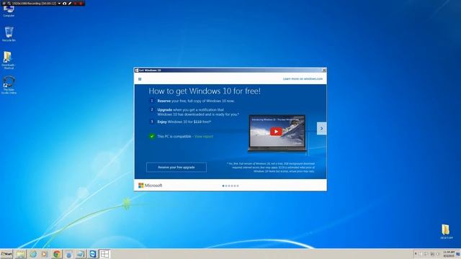This screenshot has width=461, height=259.
Task: Select the Downloads Shortcut desktop icon
Action: click(x=8, y=60)
